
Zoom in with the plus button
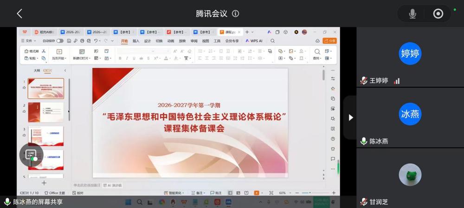coord(334,193)
